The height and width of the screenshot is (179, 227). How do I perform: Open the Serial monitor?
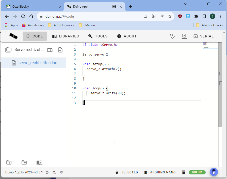pos(204,36)
